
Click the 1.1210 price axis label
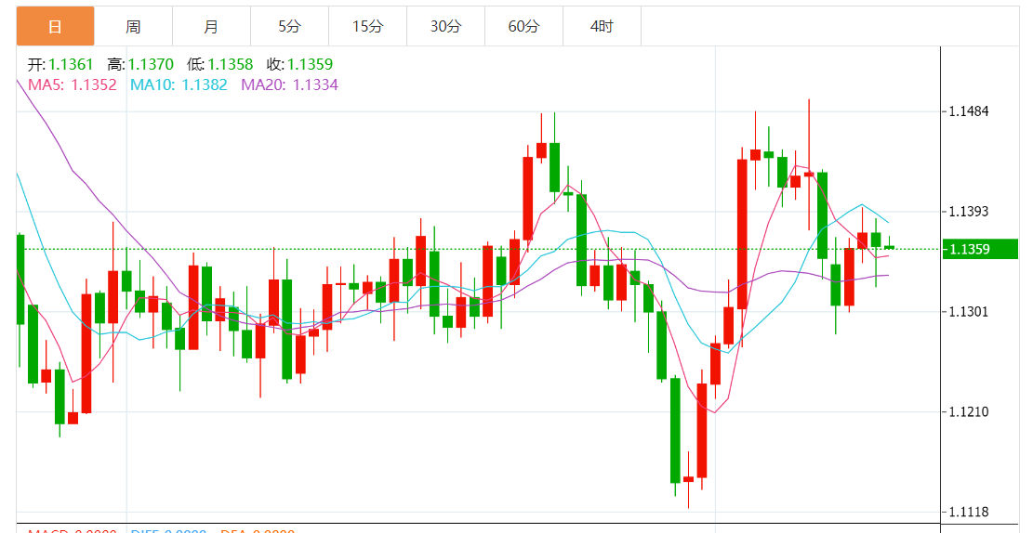pos(968,411)
